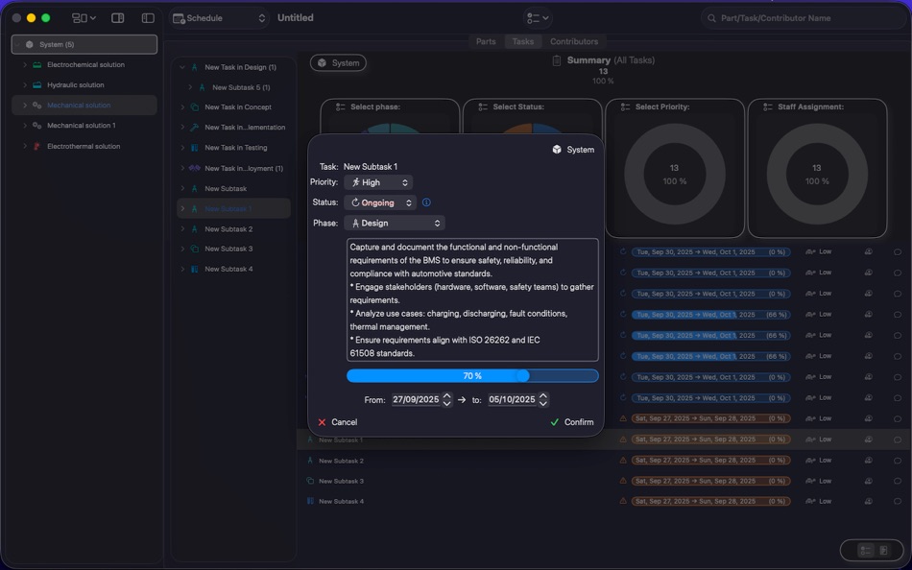The image size is (912, 570).
Task: Click the Summary clipboard icon
Action: 557,60
